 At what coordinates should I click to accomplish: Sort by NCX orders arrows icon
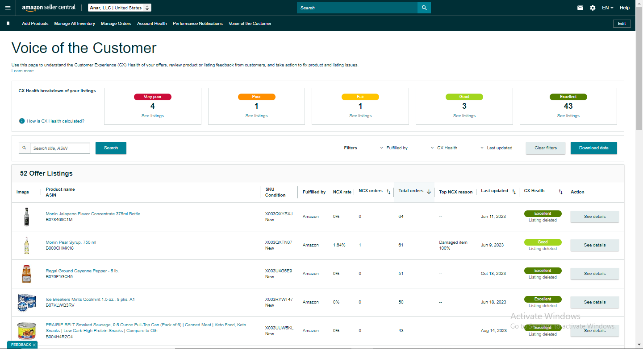coord(388,192)
